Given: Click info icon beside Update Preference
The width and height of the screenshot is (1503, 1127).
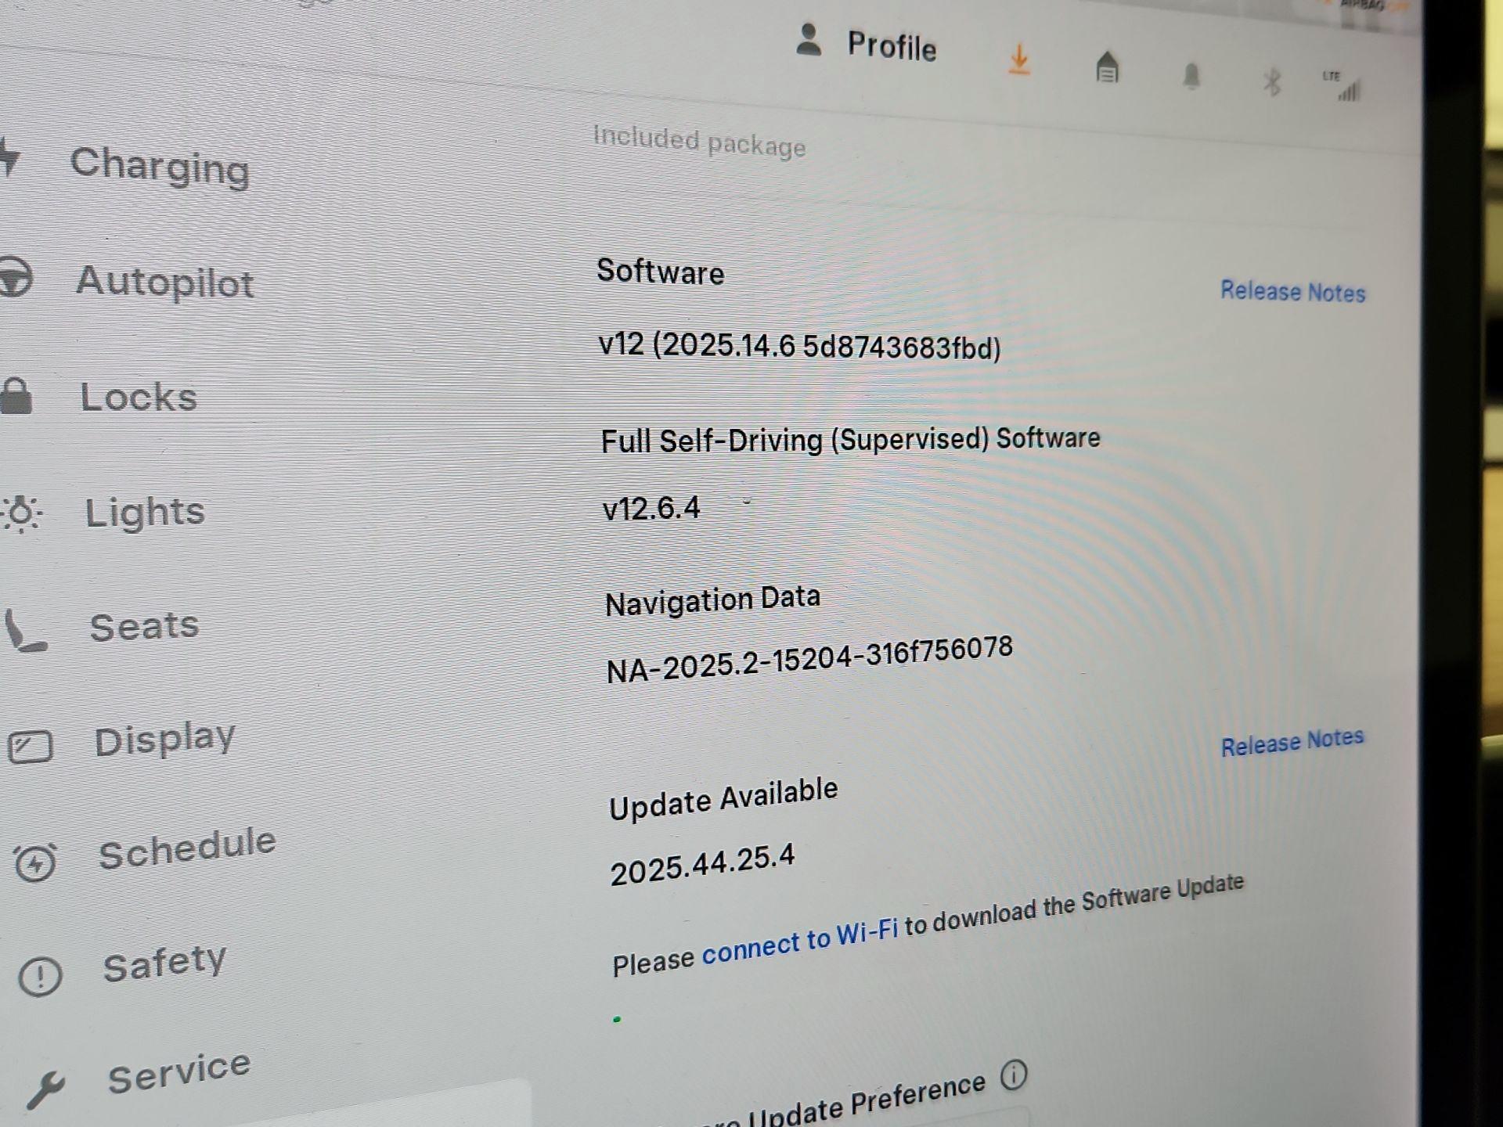Looking at the screenshot, I should [1014, 1075].
